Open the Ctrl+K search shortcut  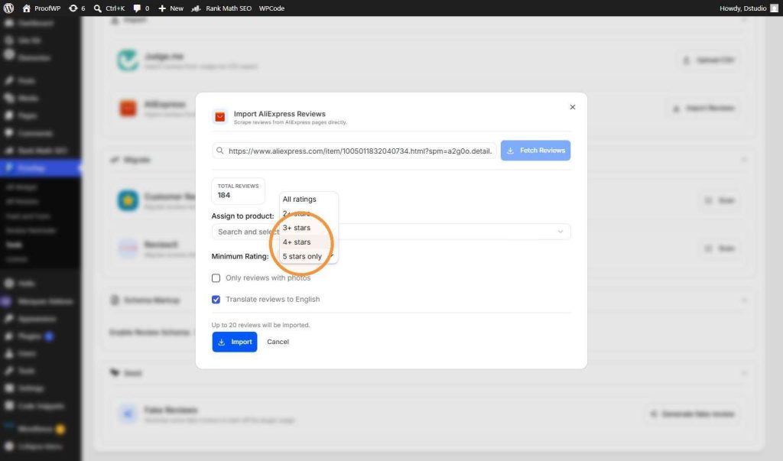109,8
